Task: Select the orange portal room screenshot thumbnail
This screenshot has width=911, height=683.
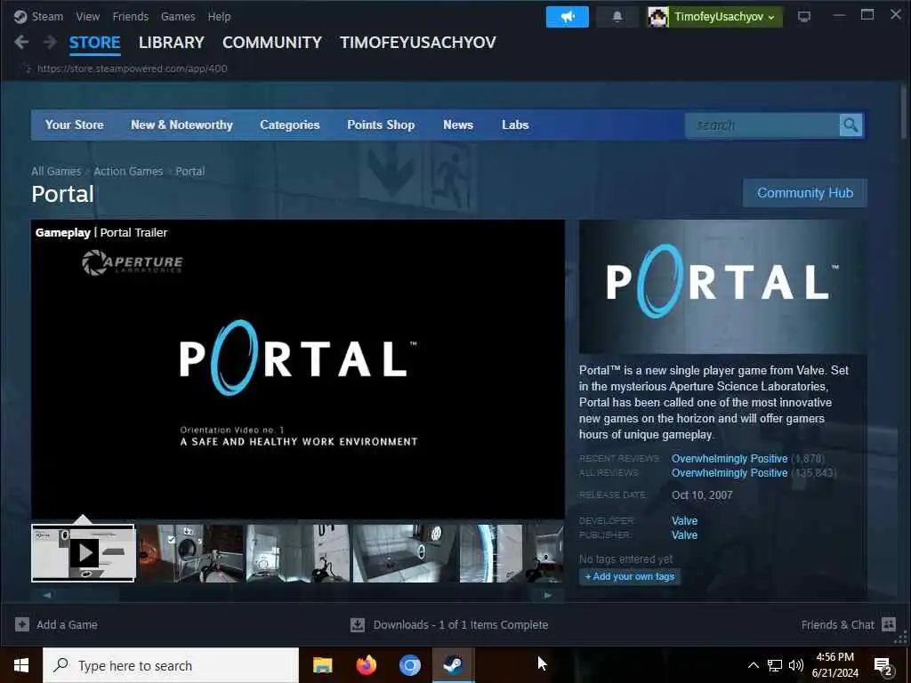Action: pos(190,553)
